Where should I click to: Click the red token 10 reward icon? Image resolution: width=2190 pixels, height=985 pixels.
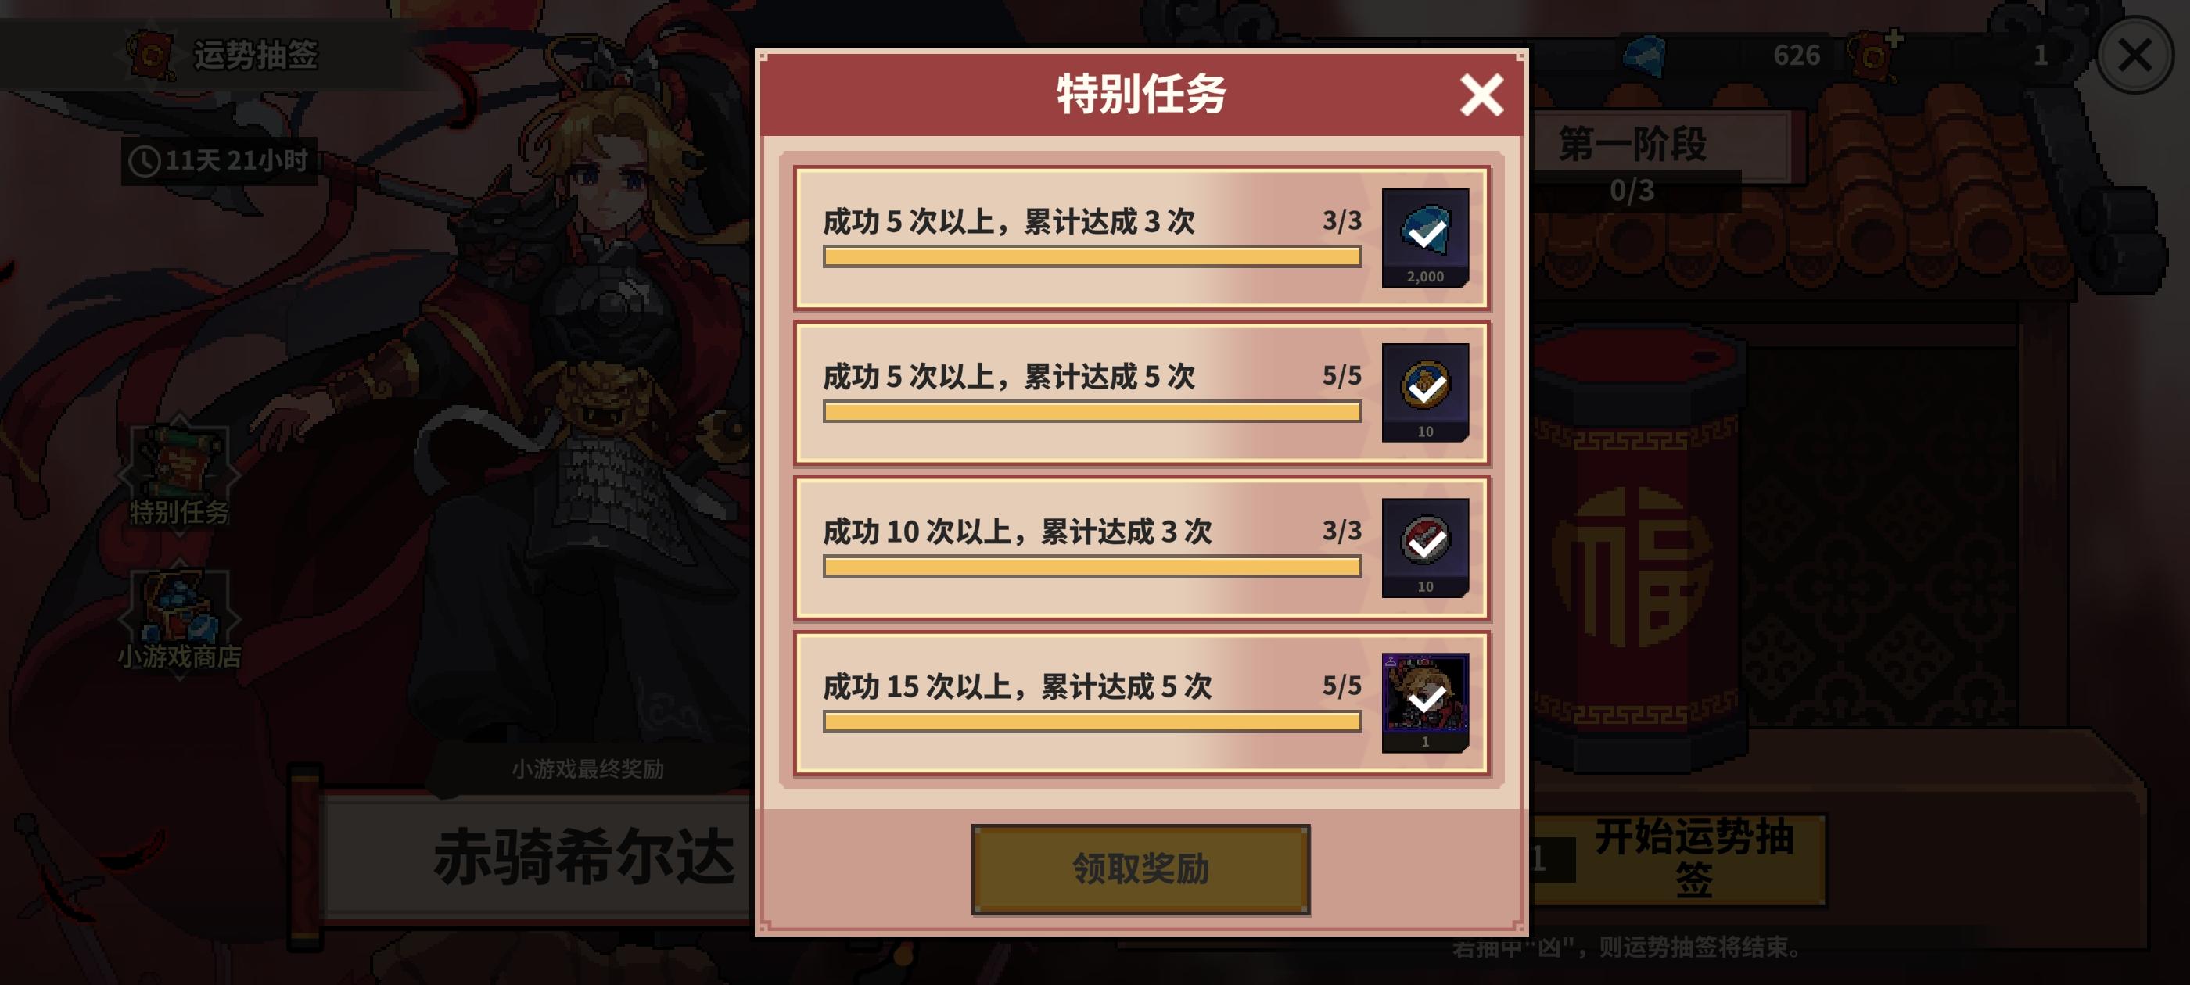[x=1425, y=547]
